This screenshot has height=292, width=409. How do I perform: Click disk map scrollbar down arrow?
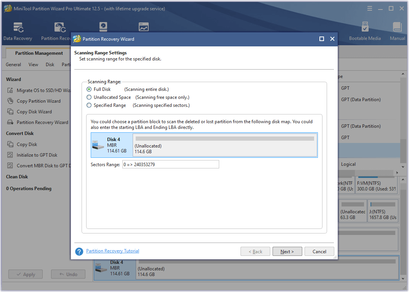(x=403, y=279)
